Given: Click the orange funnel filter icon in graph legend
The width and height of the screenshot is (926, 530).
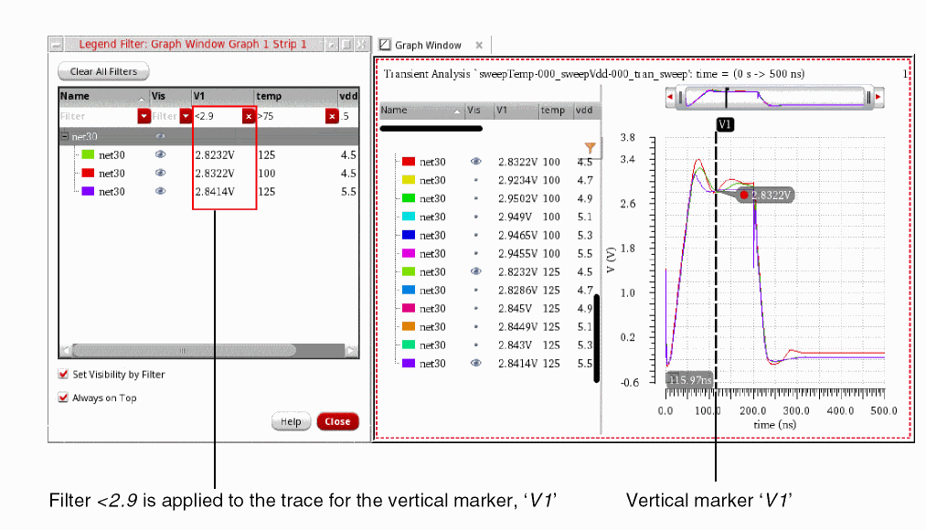Looking at the screenshot, I should coord(590,147).
